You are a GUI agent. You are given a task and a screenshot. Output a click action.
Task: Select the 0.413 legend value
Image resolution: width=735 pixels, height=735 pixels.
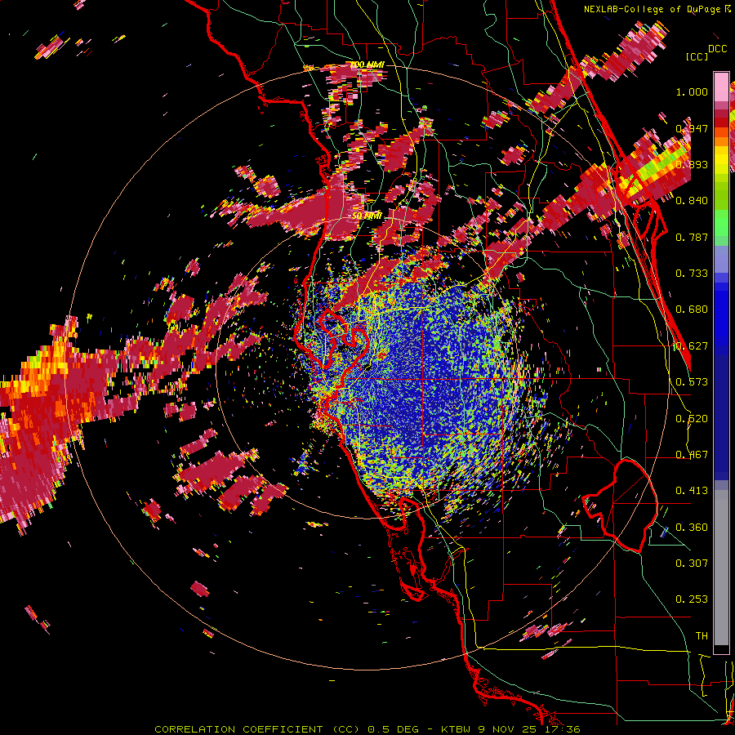point(692,491)
